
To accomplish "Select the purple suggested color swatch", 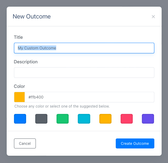I will (148, 119).
